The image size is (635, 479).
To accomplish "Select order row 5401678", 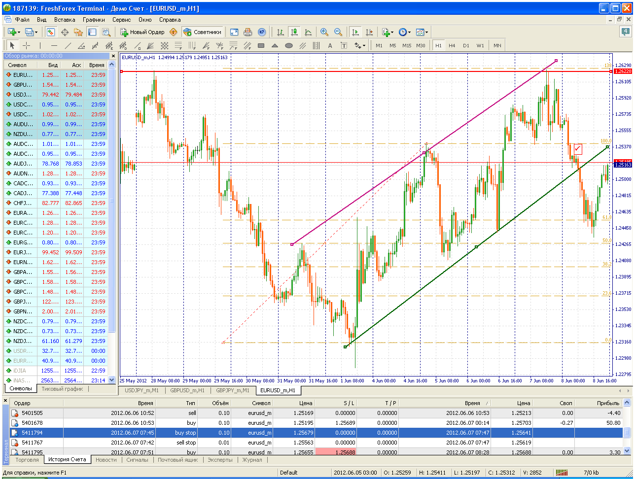I will coord(317,423).
